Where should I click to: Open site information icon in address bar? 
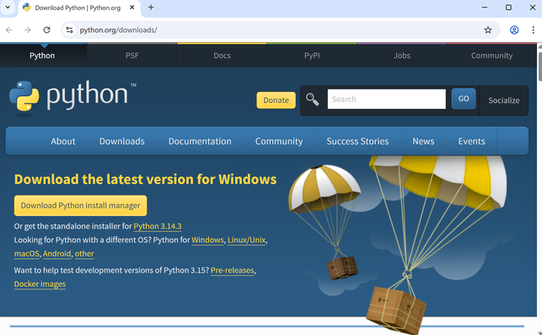pyautogui.click(x=69, y=30)
